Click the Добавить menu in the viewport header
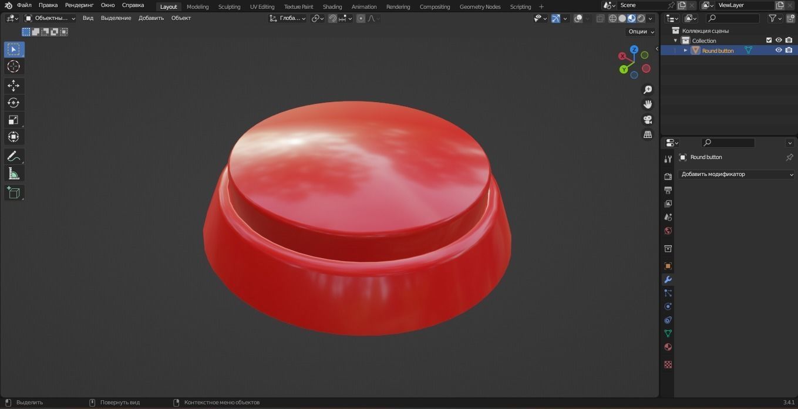798x409 pixels. pos(150,18)
